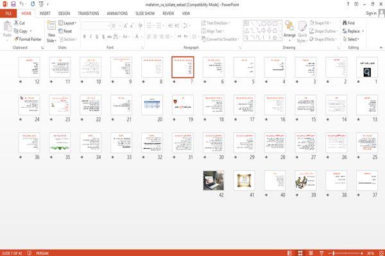Switch to the SLIDE SHOW tab
Screen dimensions: 385x256
tap(145, 13)
